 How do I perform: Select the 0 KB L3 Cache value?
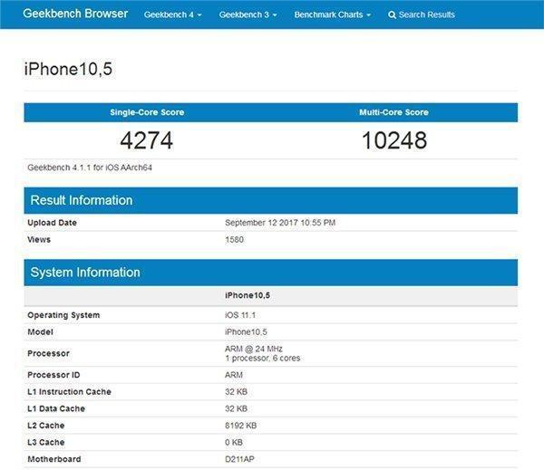coord(234,443)
